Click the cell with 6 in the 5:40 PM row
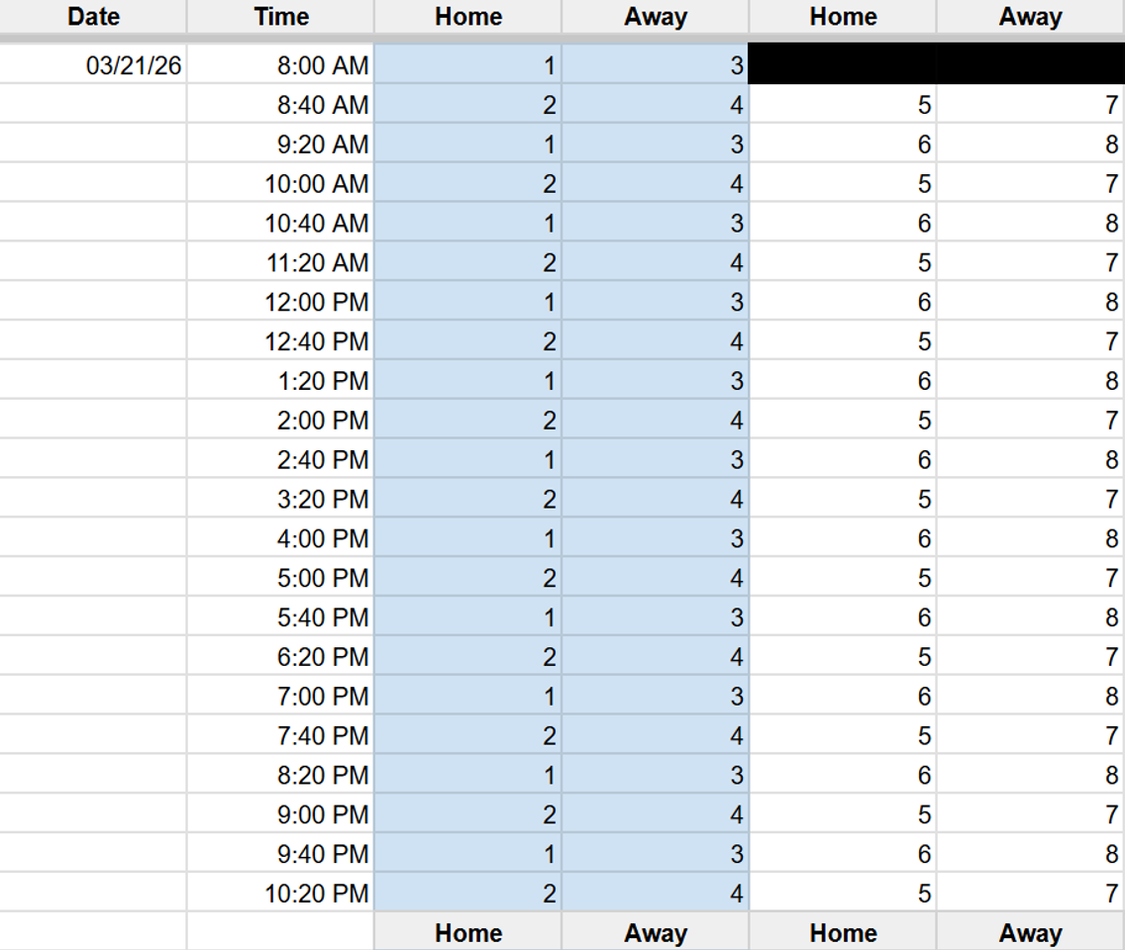Image resolution: width=1125 pixels, height=950 pixels. [843, 617]
